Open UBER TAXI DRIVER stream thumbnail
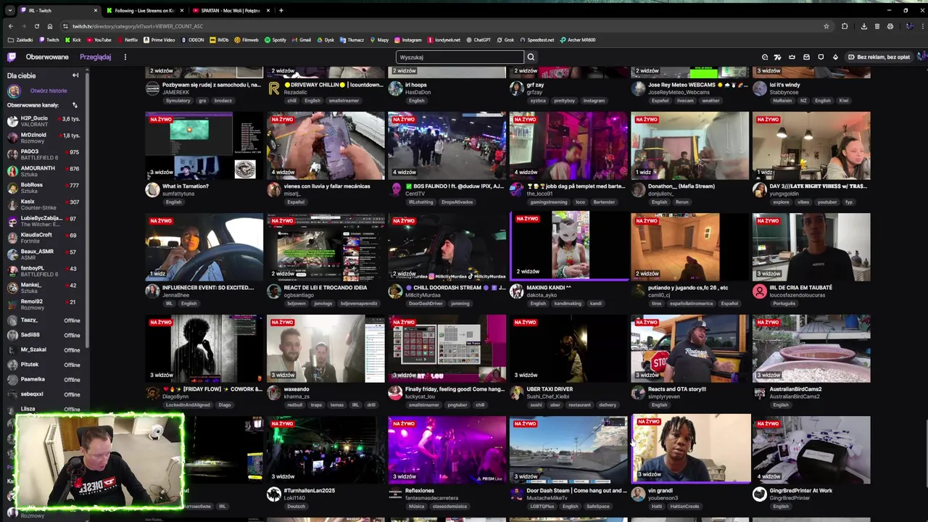The image size is (928, 522). click(x=568, y=348)
